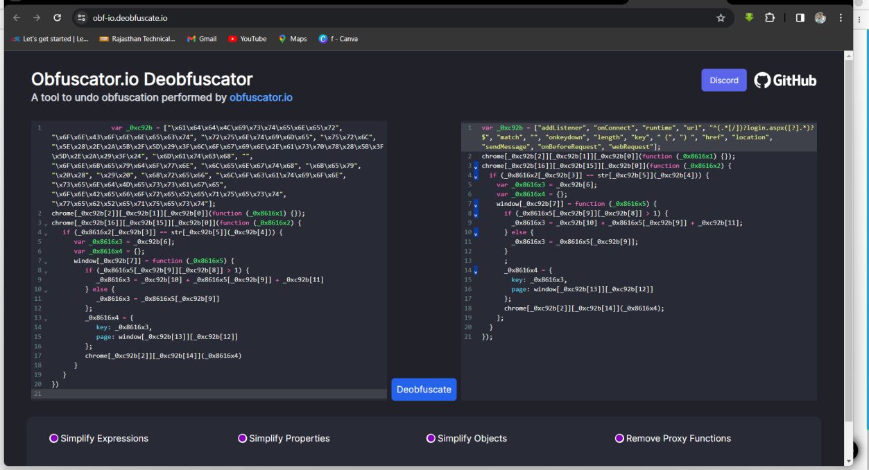
Task: Open the YouTube bookmark
Action: pyautogui.click(x=247, y=39)
